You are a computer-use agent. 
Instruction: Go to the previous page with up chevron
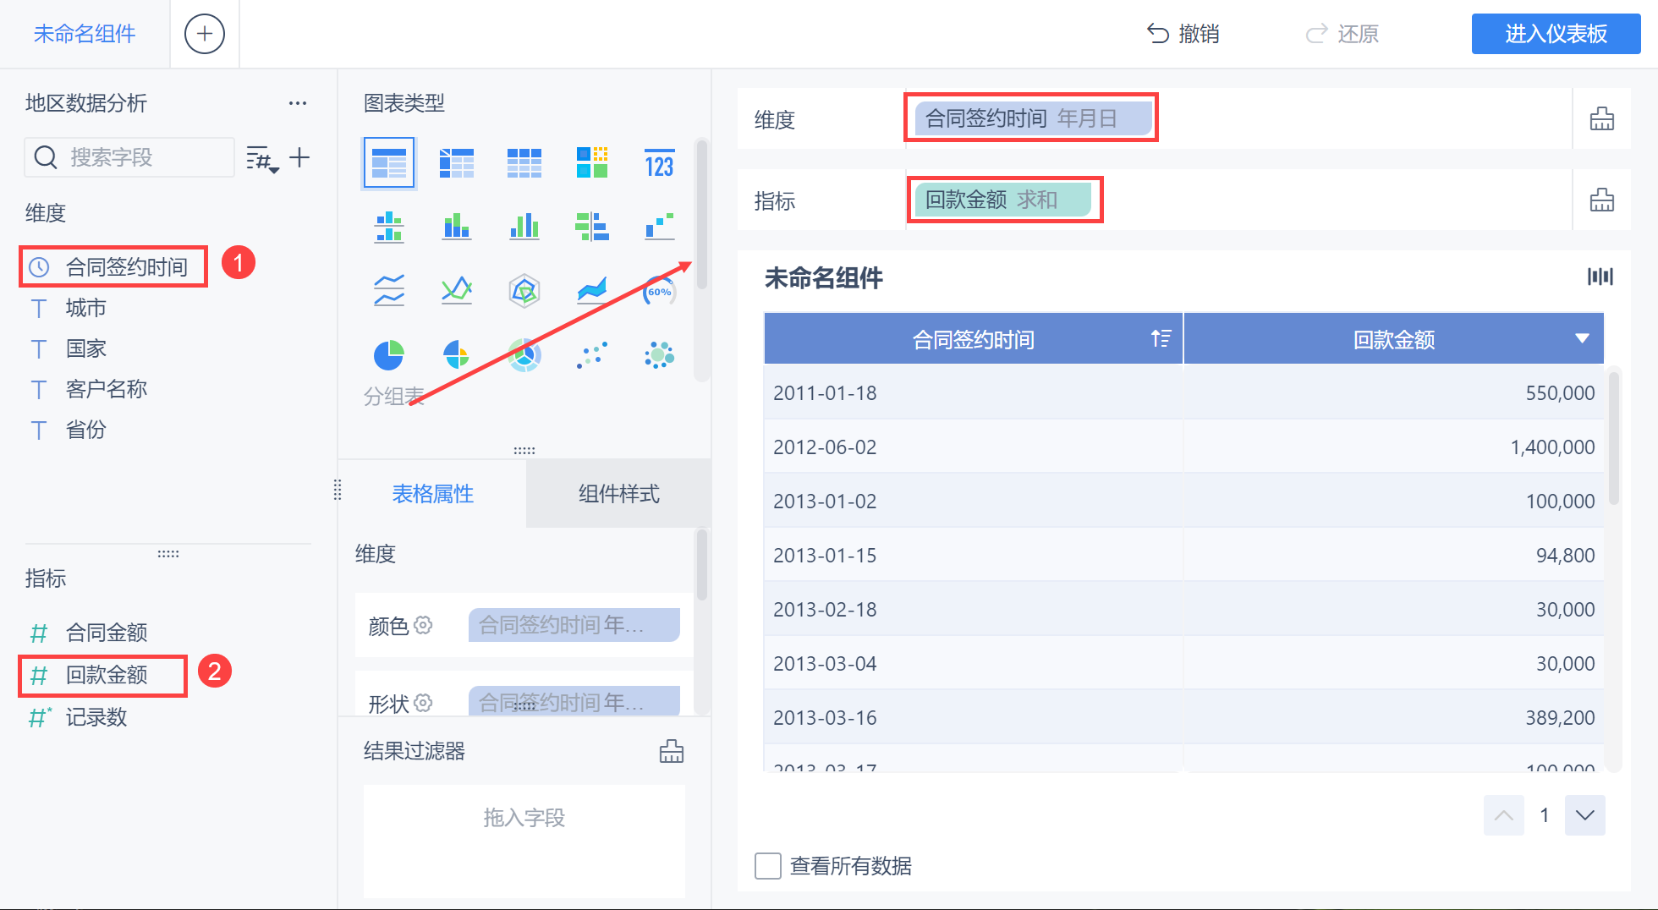click(x=1504, y=815)
